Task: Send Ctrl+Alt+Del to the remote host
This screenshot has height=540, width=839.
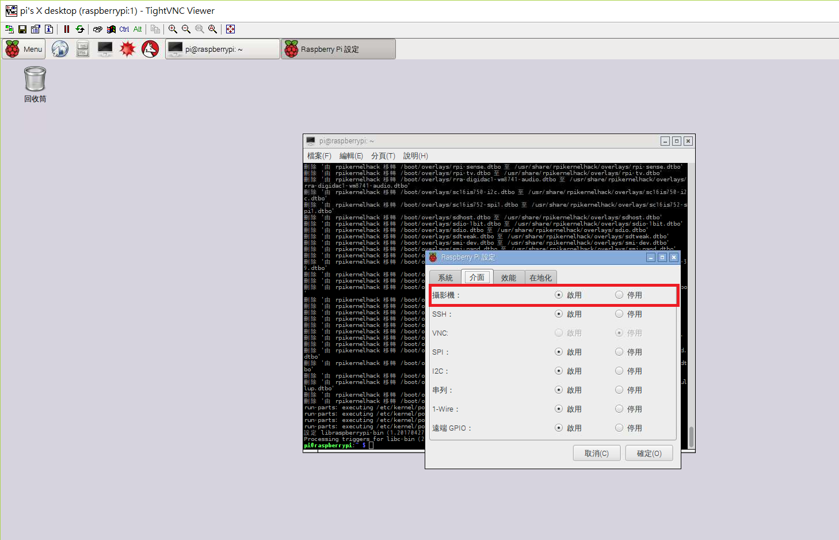Action: tap(98, 29)
